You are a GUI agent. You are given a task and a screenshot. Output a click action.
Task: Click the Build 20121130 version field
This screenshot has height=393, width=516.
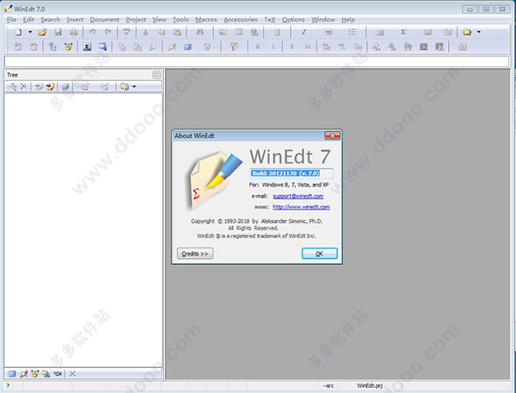click(x=292, y=173)
